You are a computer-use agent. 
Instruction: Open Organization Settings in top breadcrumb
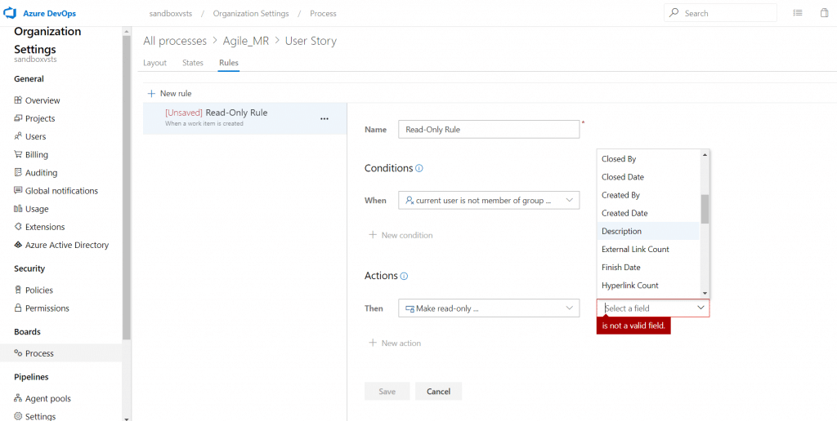point(251,13)
